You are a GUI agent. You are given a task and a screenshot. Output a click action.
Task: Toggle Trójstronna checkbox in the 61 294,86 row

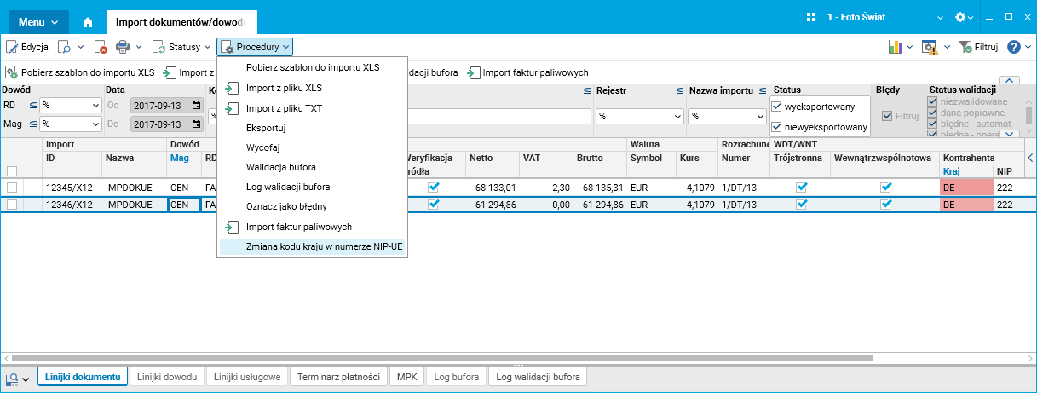[801, 205]
